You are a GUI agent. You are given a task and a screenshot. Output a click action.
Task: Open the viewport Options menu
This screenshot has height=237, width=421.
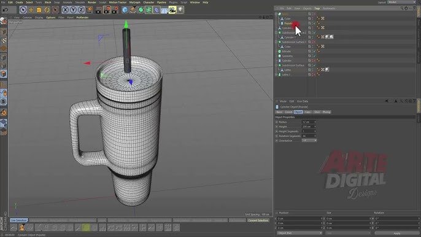[x=51, y=17]
